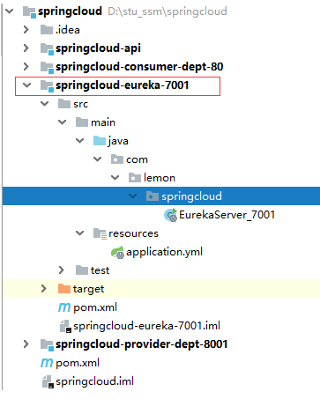
Task: Expand the springcloud-consumer-dept-80 module
Action: 26,67
